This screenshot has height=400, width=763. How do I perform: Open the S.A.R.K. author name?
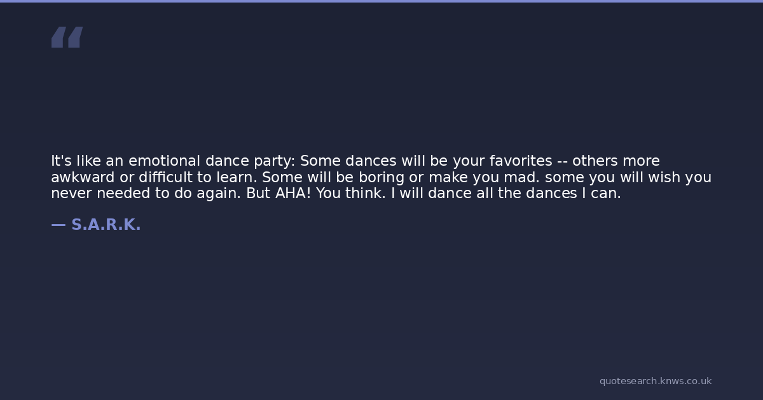(106, 225)
